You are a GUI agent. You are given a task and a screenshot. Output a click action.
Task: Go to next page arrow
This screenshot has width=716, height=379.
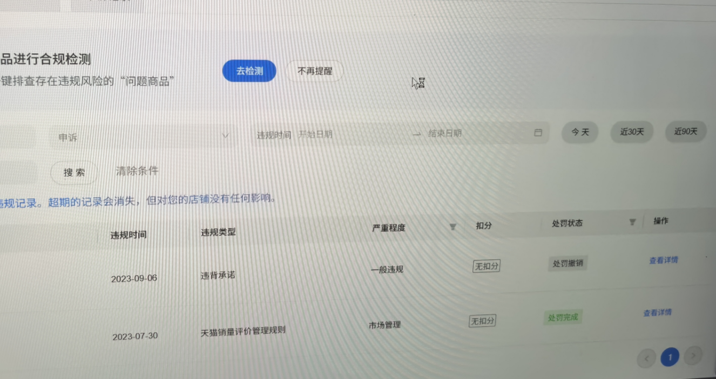click(x=693, y=355)
